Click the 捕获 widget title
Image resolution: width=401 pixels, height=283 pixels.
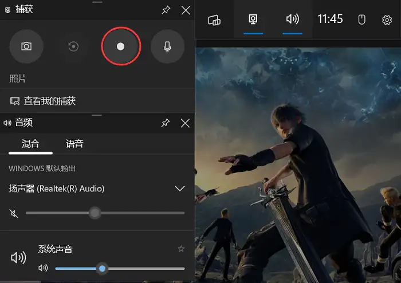(24, 10)
